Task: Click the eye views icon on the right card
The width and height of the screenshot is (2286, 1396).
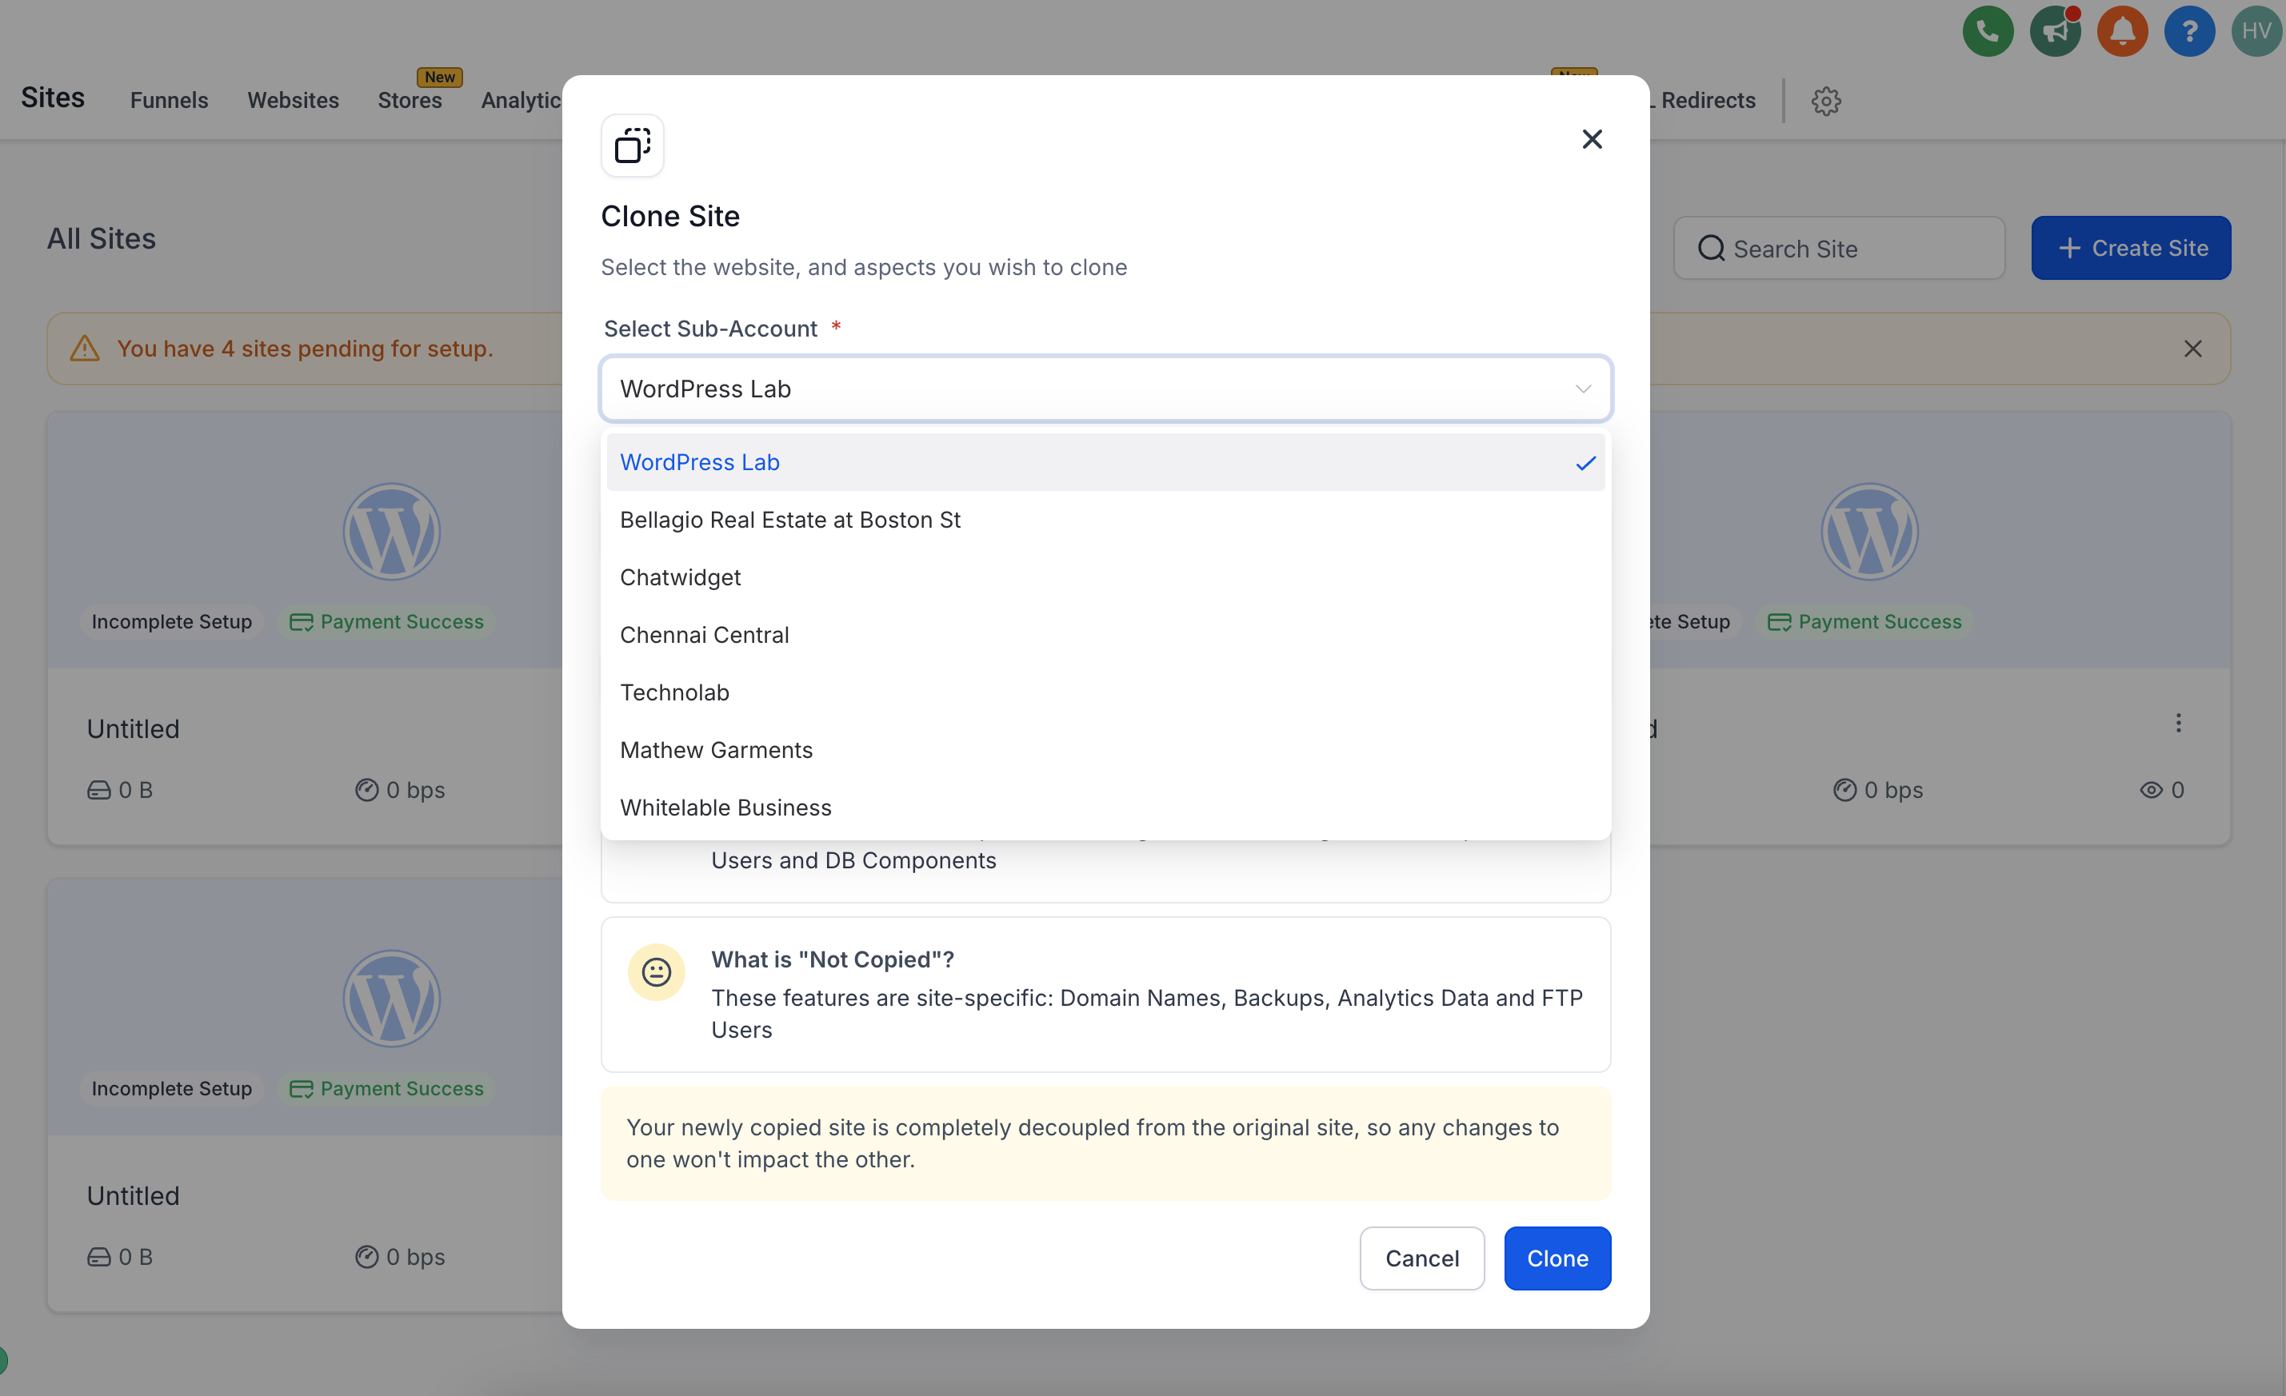Action: tap(2151, 790)
